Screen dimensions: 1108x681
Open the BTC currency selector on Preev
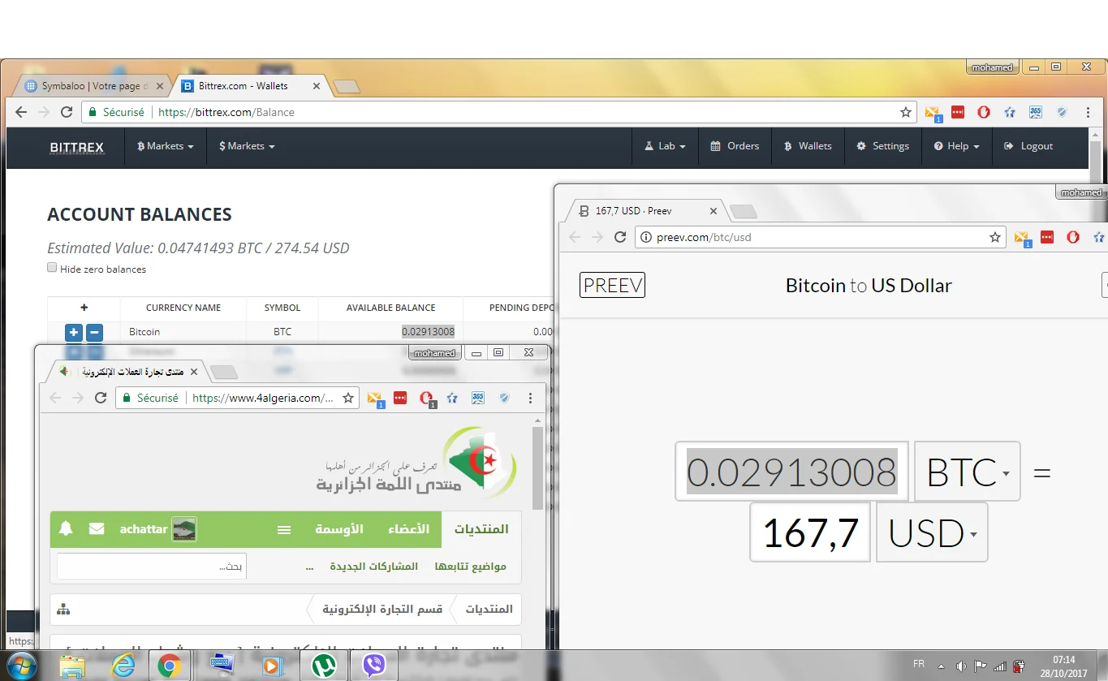[x=967, y=472]
